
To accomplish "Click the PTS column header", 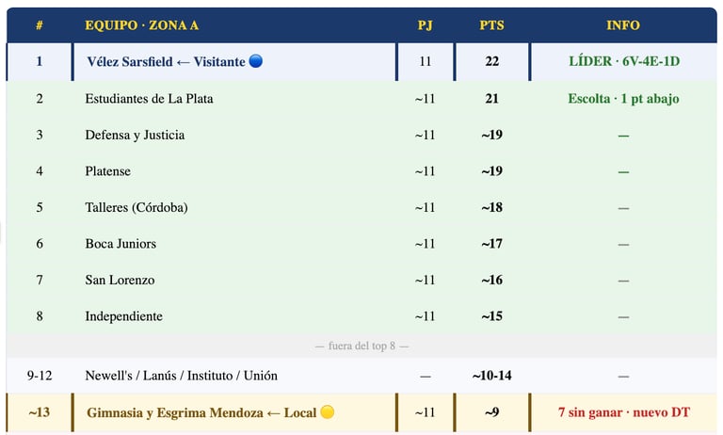I will [491, 25].
